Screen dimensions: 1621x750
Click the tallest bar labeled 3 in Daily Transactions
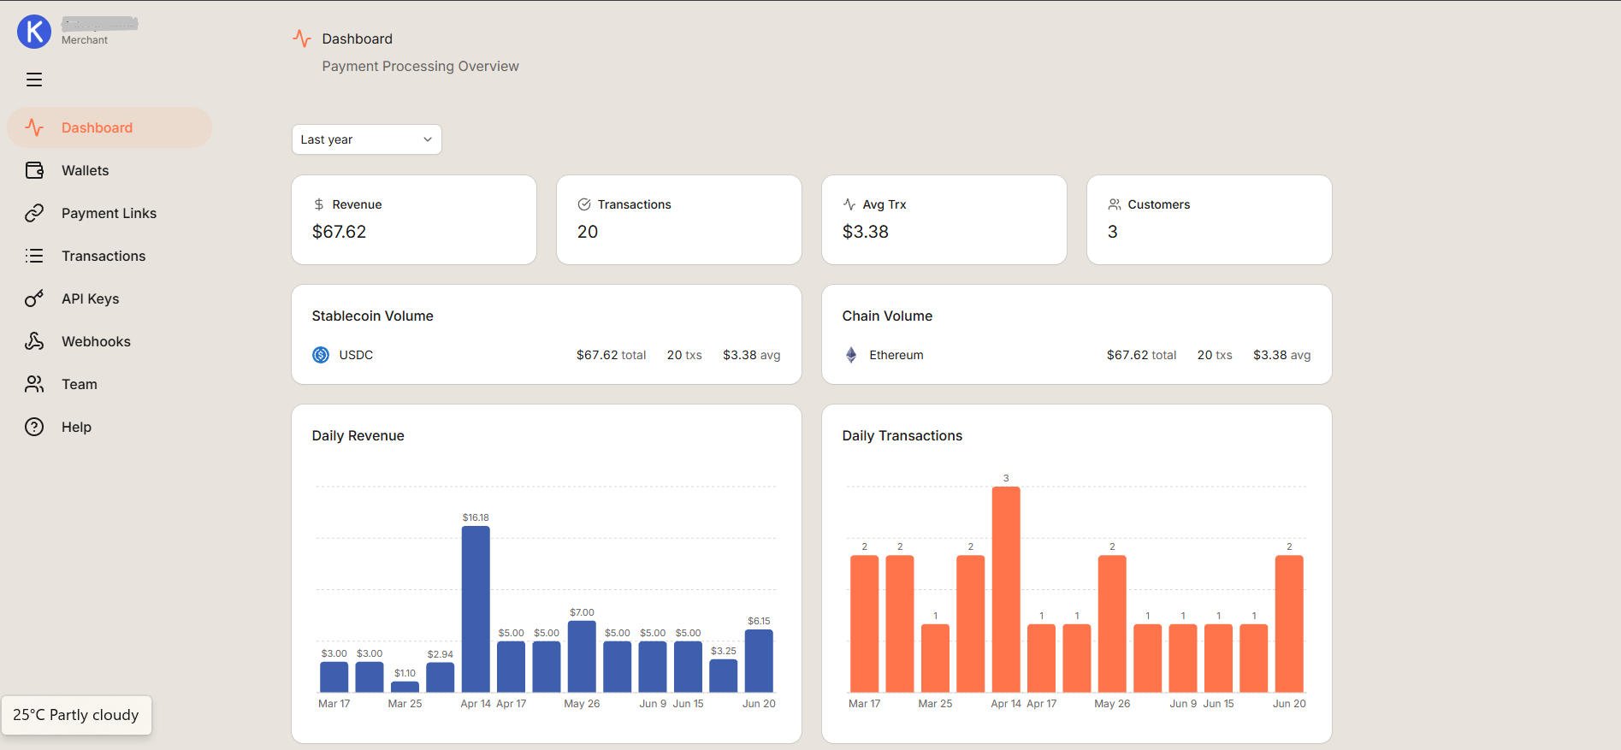point(1006,589)
